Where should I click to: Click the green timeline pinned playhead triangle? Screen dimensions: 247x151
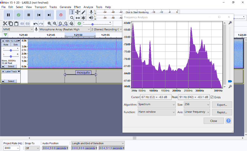click(6, 35)
